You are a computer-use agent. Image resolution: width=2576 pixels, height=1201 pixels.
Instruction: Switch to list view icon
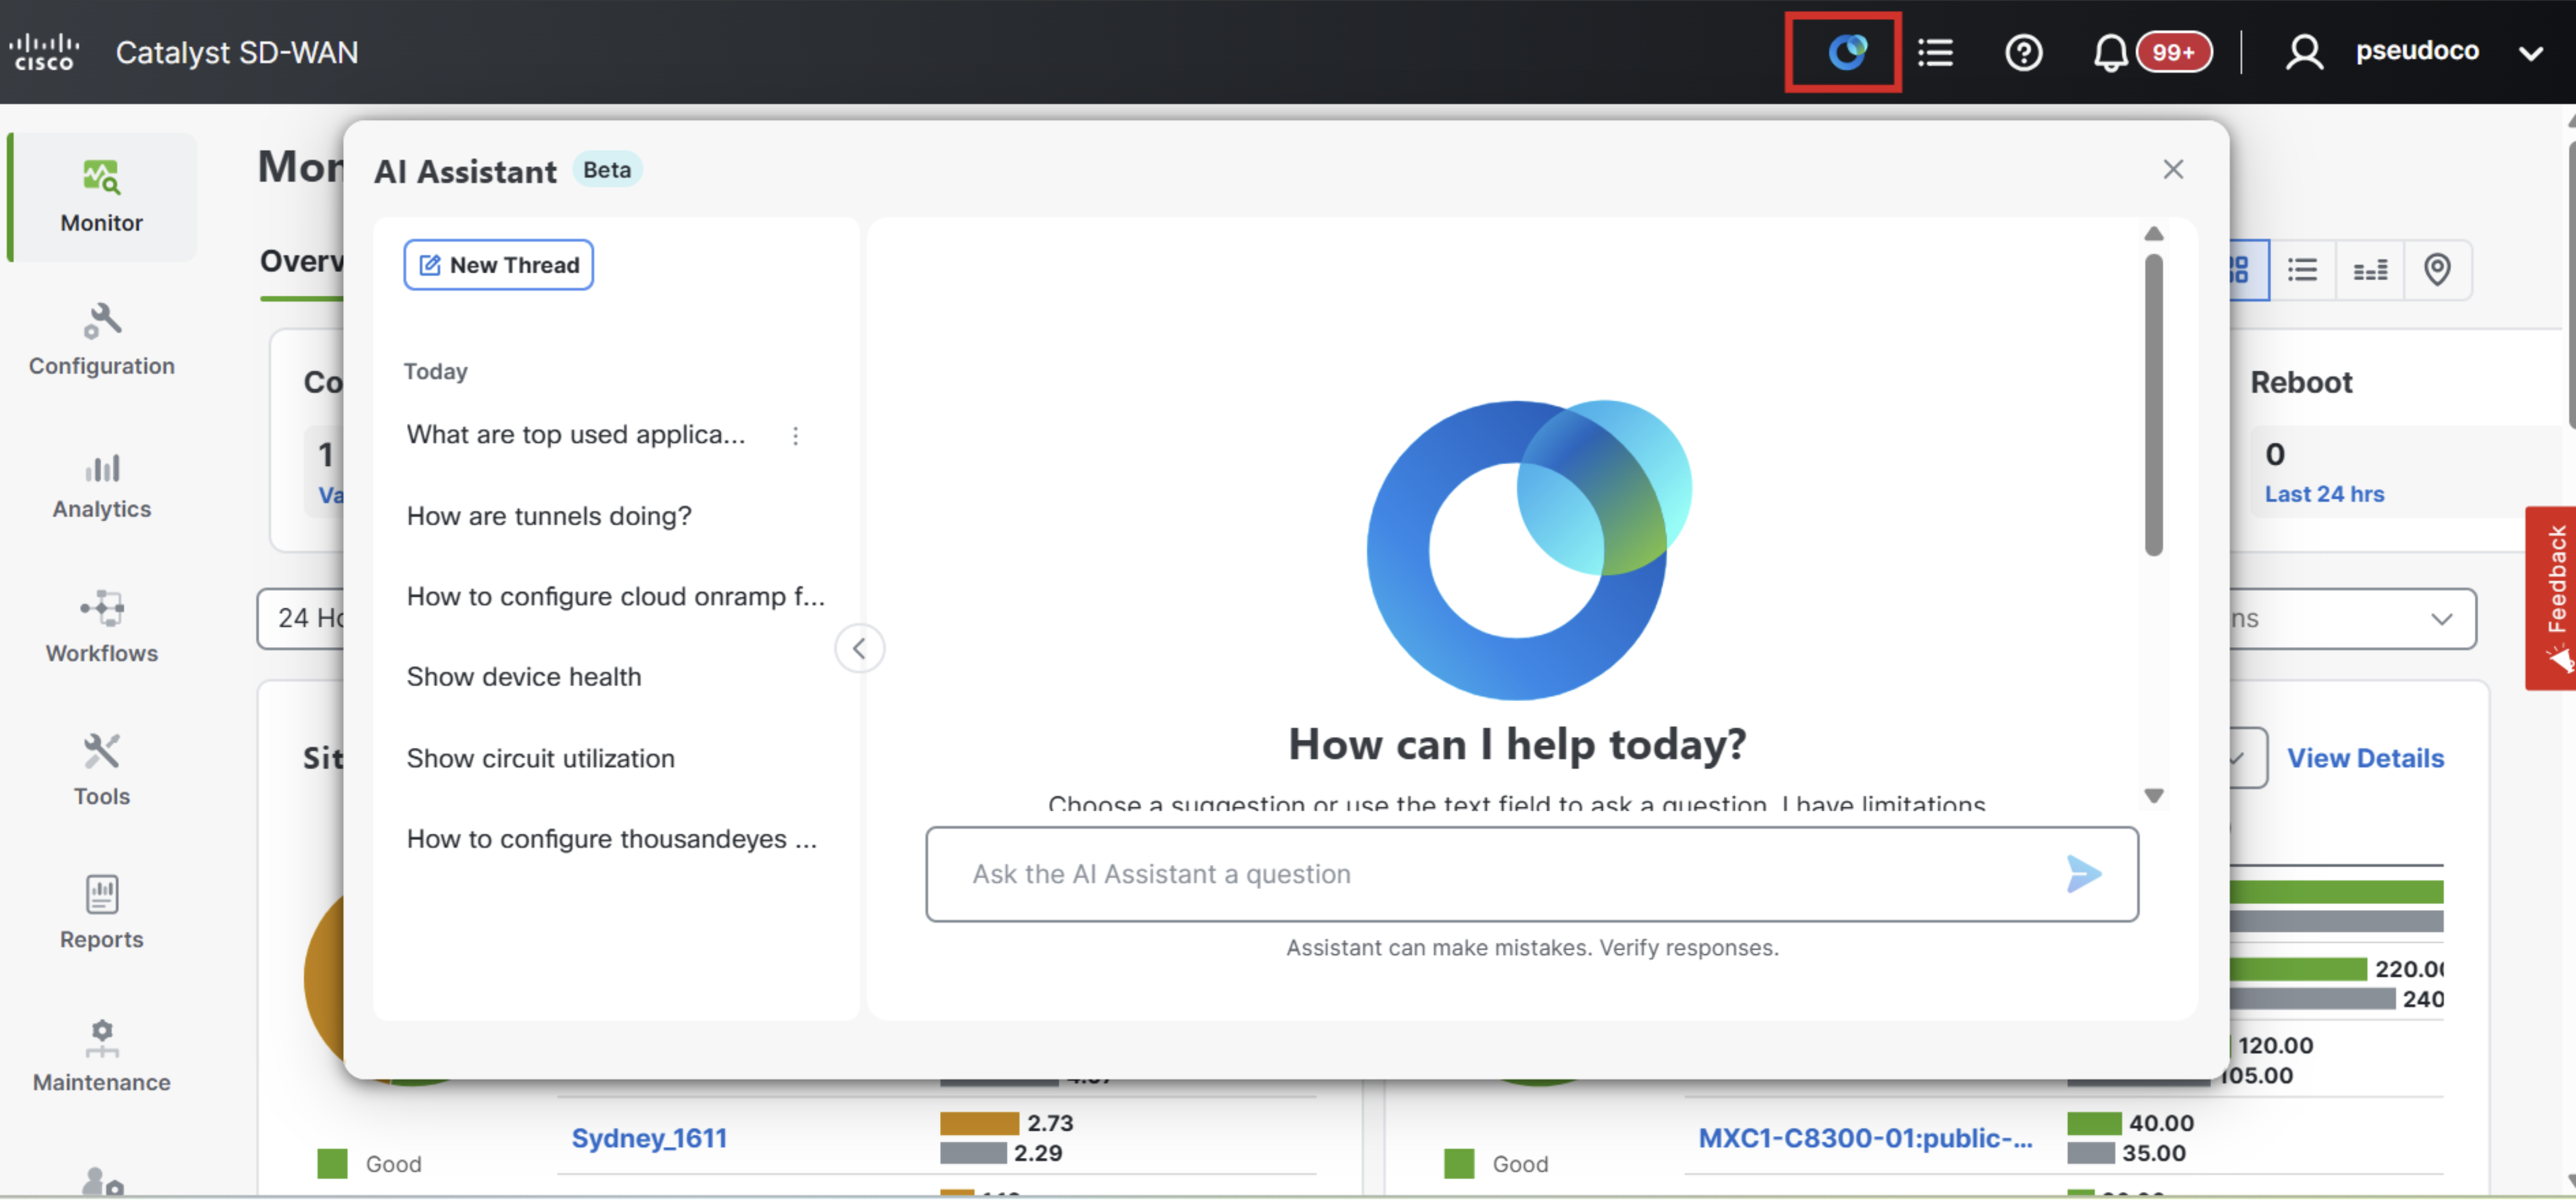(2302, 270)
